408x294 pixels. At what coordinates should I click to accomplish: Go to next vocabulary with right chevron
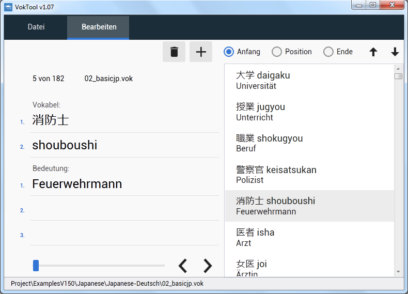click(x=208, y=266)
